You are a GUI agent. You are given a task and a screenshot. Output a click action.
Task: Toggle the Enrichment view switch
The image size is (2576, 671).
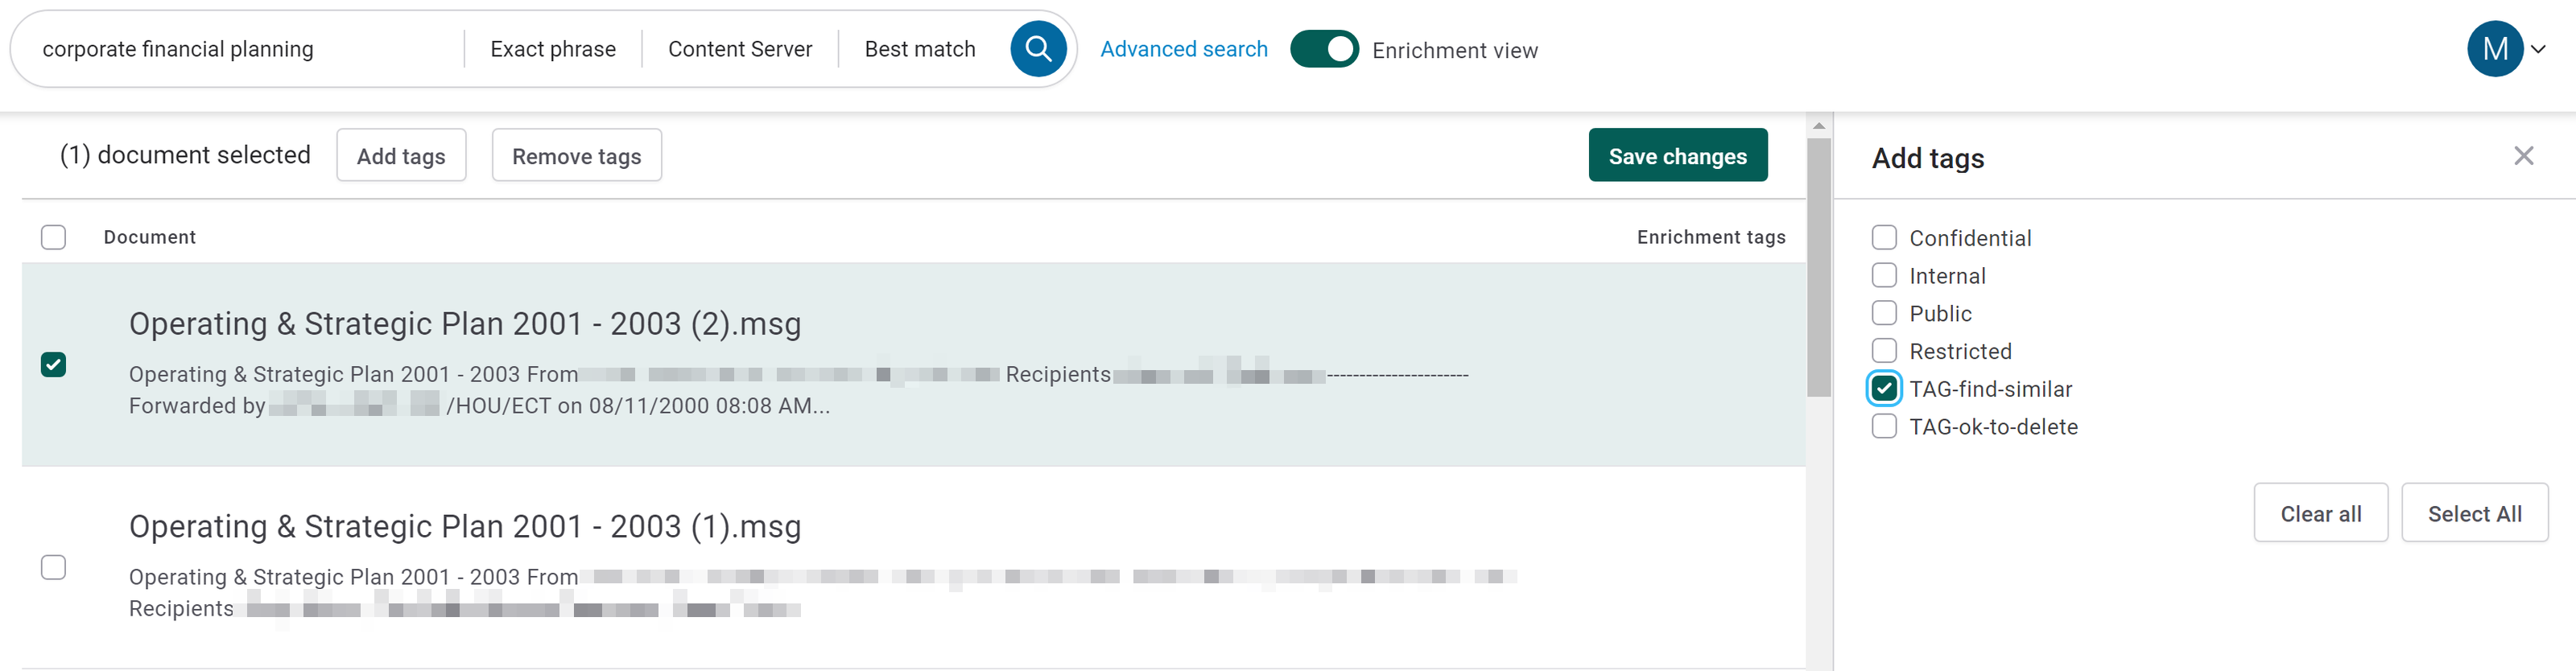point(1323,49)
